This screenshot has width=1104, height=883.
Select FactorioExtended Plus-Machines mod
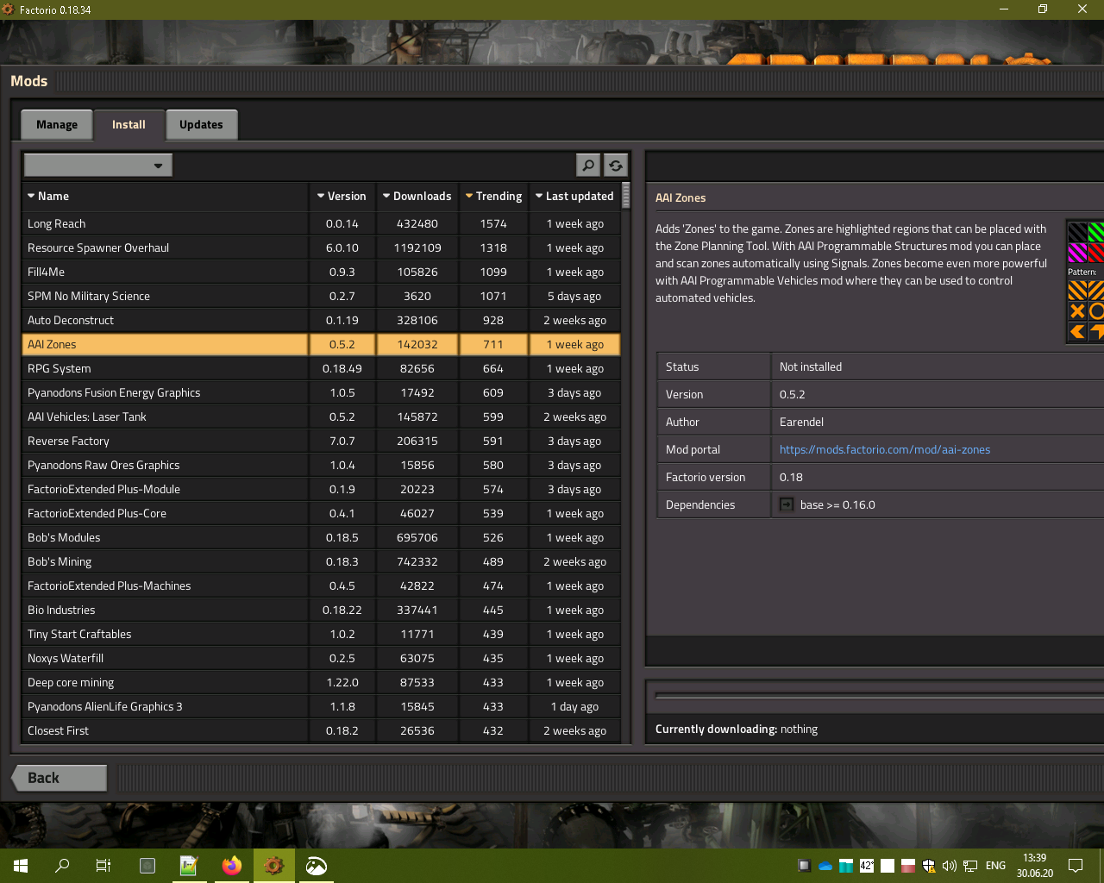(x=321, y=586)
